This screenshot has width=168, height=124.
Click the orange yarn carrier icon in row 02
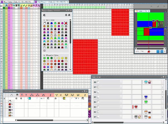[x=146, y=112]
